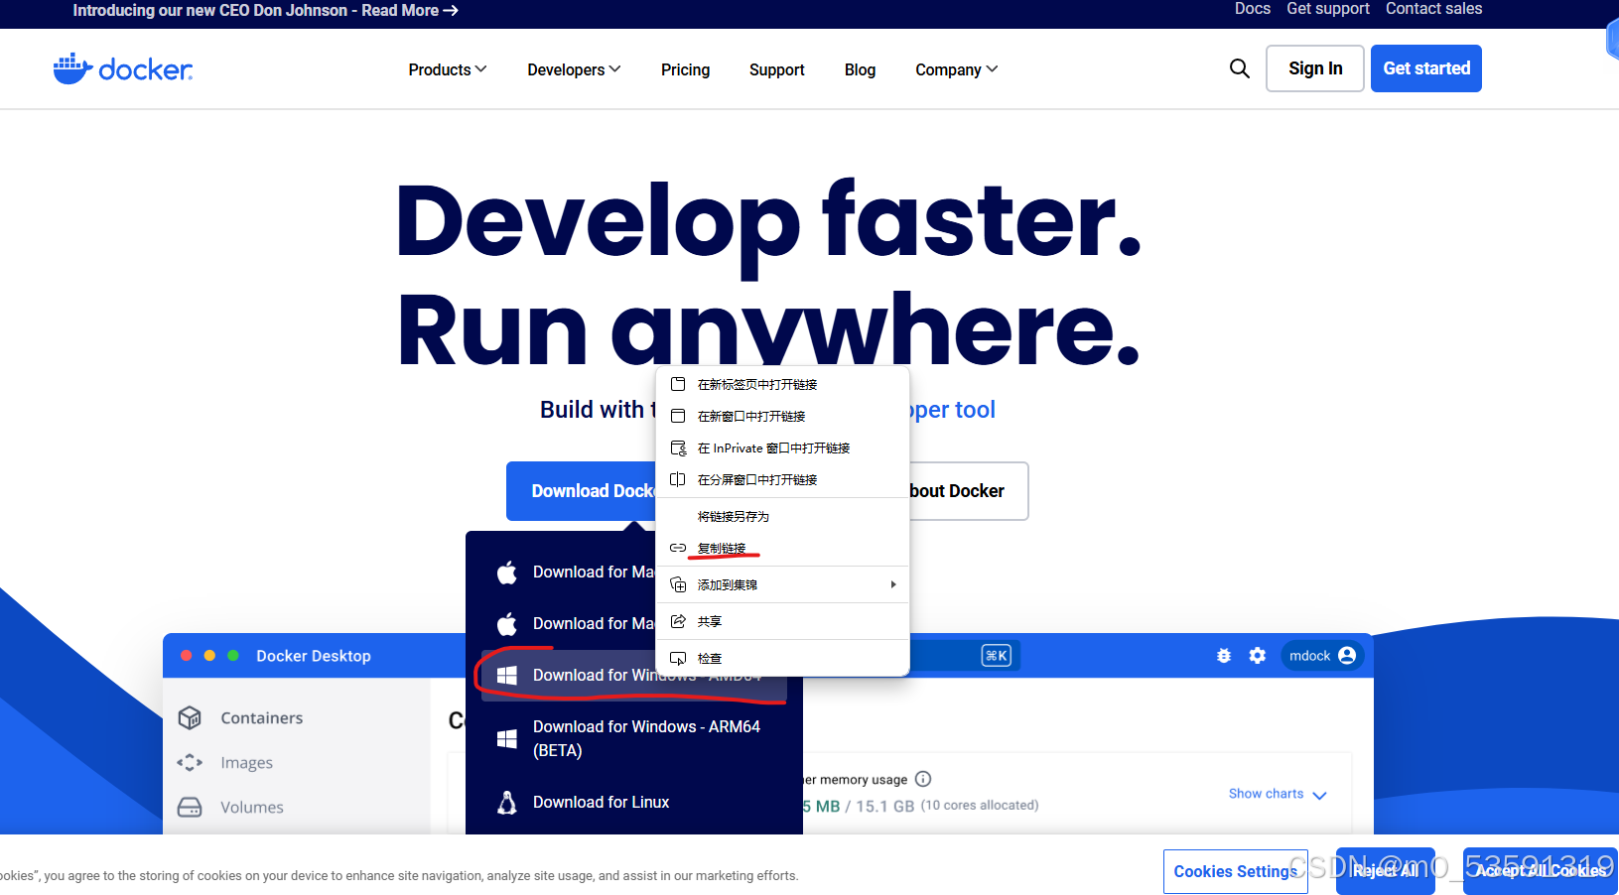Expand the Company dropdown
Image resolution: width=1619 pixels, height=895 pixels.
pos(957,69)
